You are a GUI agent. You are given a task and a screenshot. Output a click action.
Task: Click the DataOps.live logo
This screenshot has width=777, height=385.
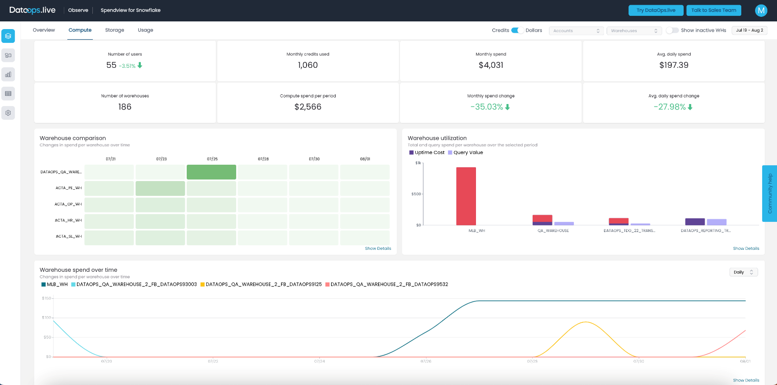pyautogui.click(x=33, y=10)
